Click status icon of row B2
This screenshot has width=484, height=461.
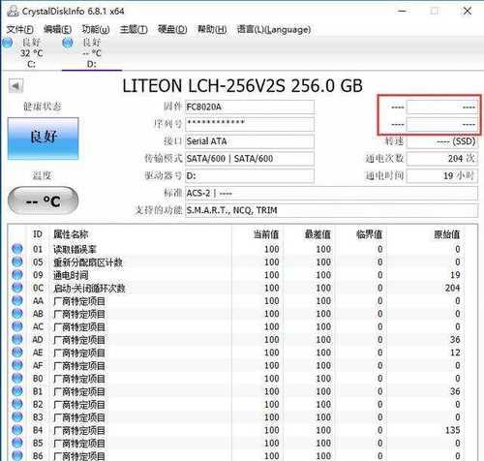[17, 404]
